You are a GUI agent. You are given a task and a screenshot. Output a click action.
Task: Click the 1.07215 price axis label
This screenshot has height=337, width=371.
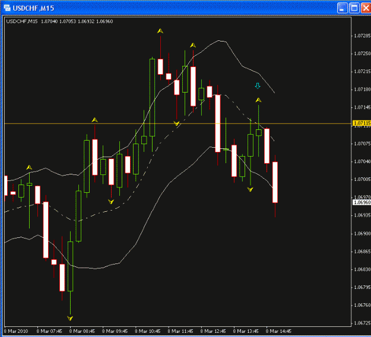(362, 71)
